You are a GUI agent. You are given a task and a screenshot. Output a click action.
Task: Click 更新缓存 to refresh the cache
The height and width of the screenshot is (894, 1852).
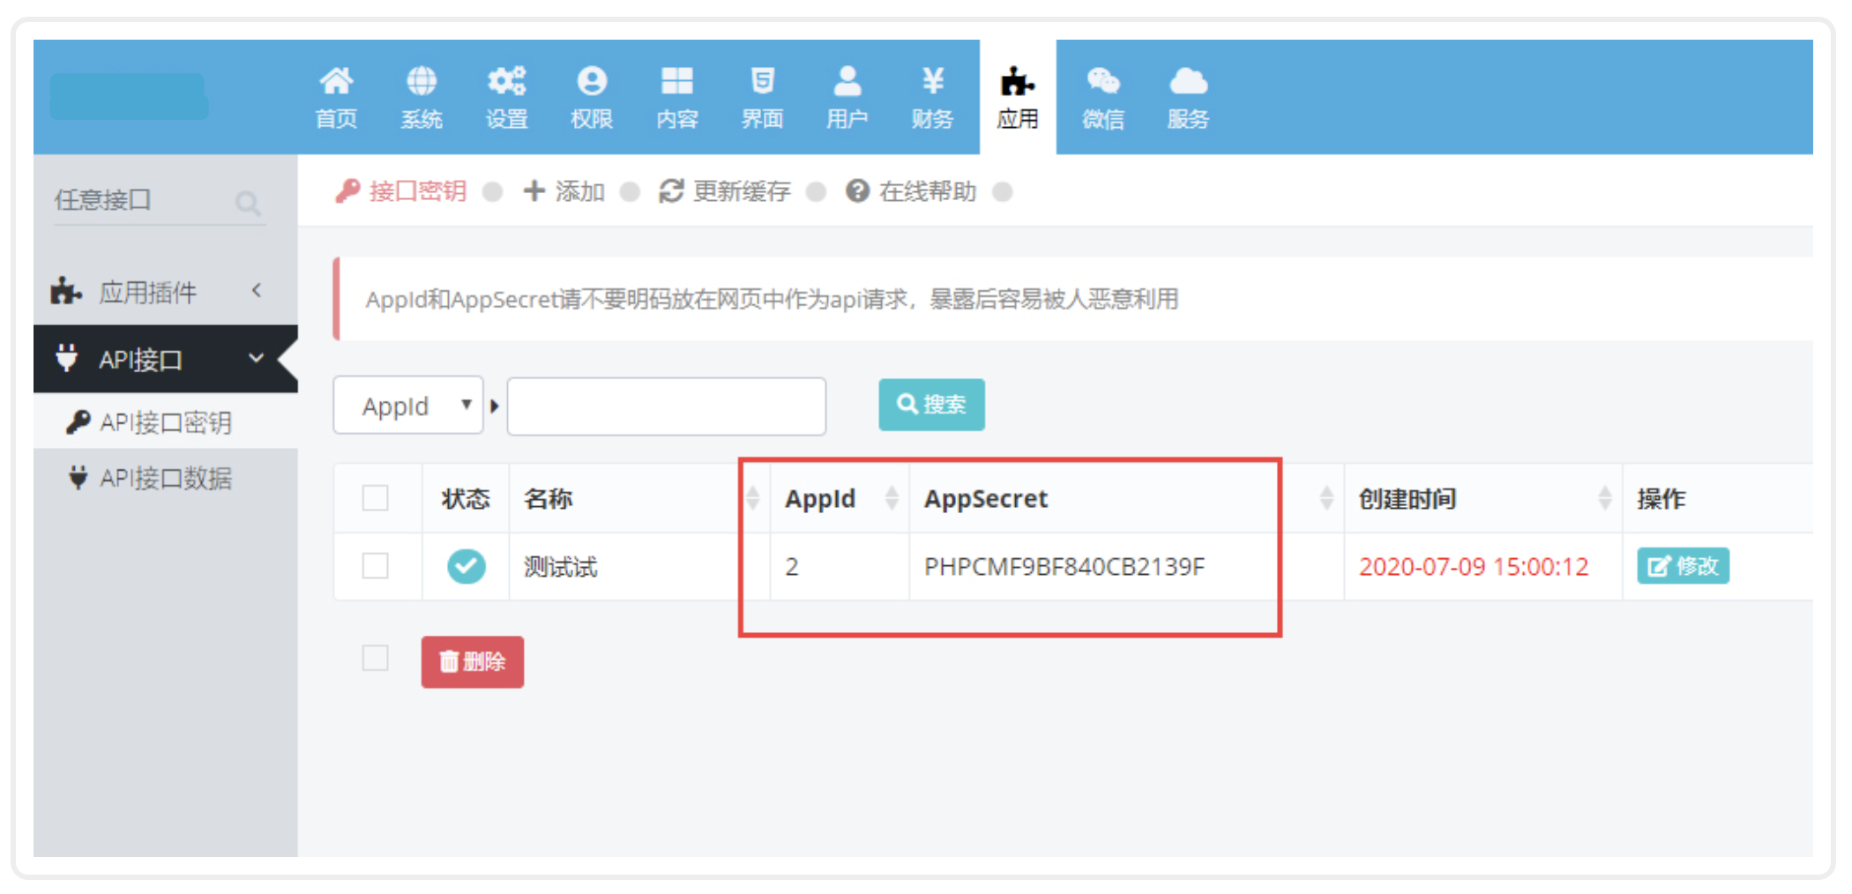(725, 191)
